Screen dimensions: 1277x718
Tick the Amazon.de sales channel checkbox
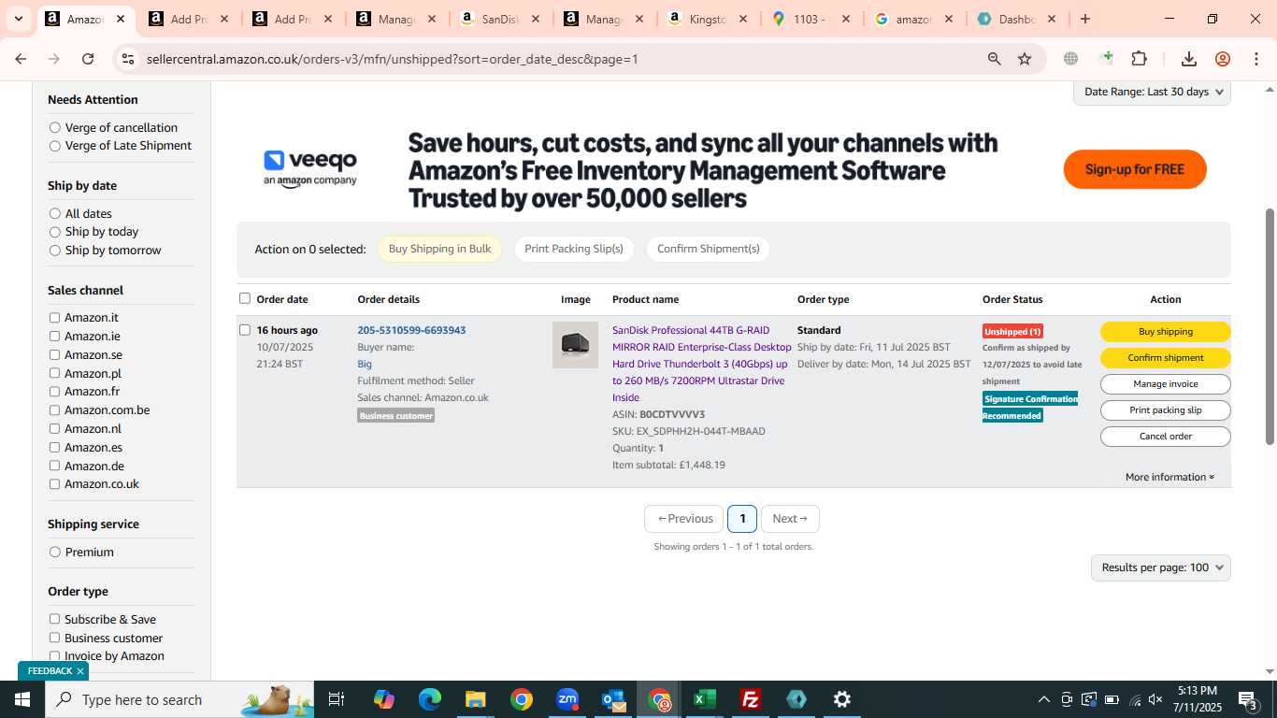point(54,466)
